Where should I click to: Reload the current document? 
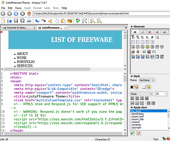coord(16,14)
